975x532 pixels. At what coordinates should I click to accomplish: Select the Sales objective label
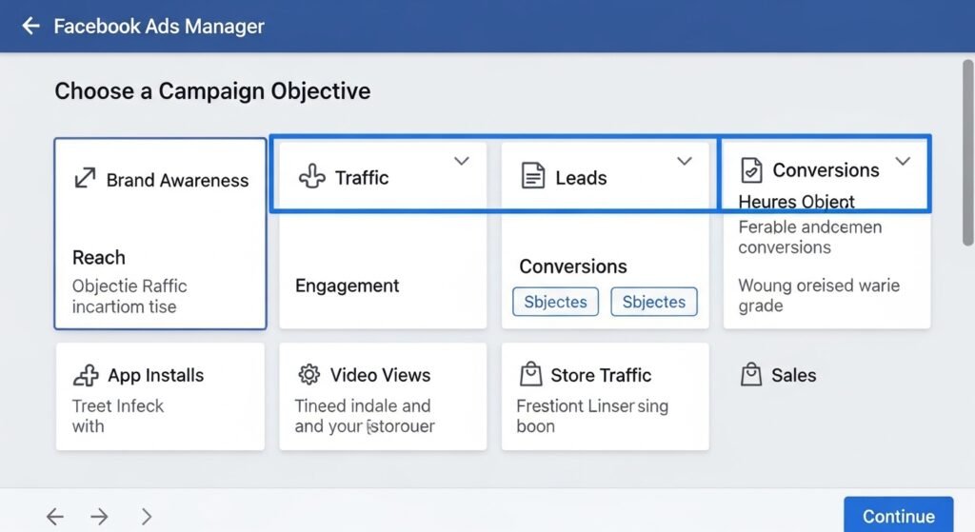click(x=793, y=375)
